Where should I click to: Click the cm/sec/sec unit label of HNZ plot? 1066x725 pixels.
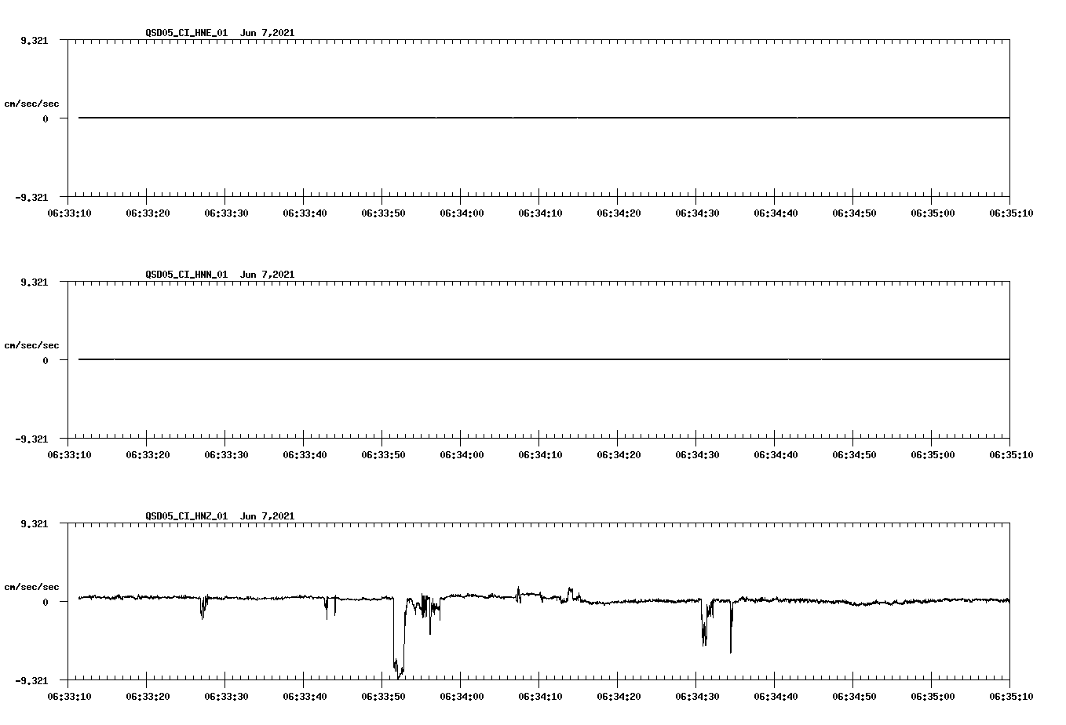pos(31,587)
